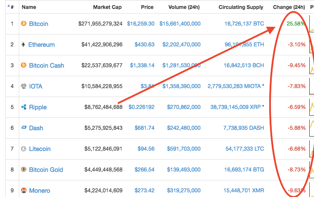Open the Bitcoin coin page
Image resolution: width=314 pixels, height=197 pixels.
pos(39,24)
